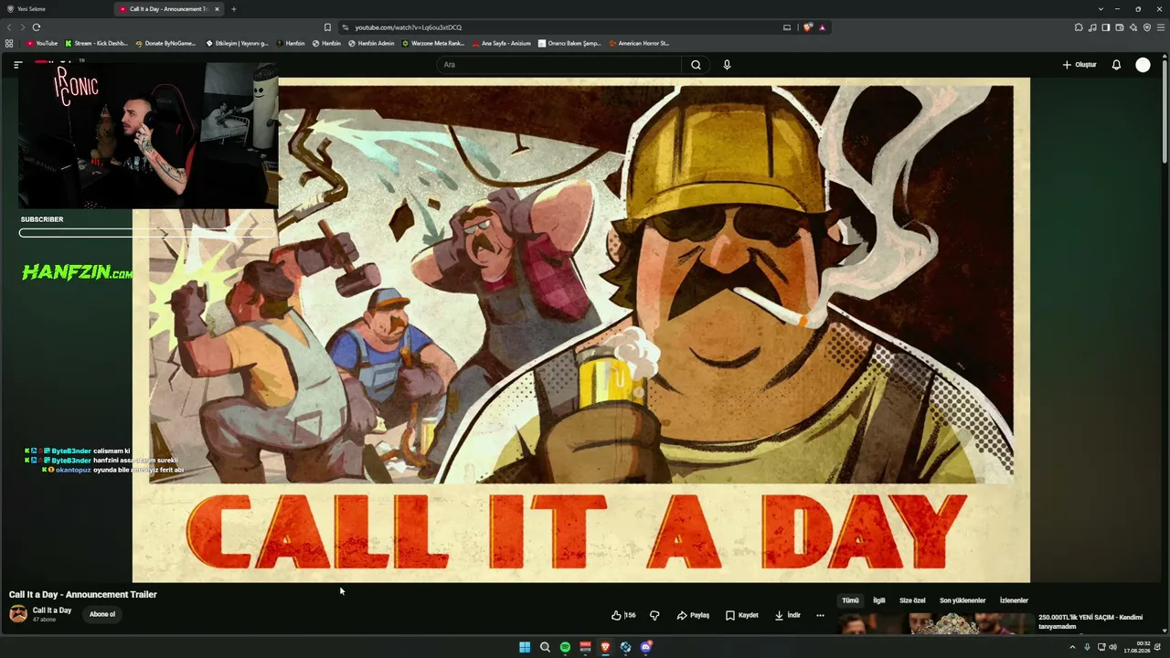Open the 250.000TL'lik YENİ SAÇIM recommended video
The width and height of the screenshot is (1170, 658).
(x=1090, y=621)
